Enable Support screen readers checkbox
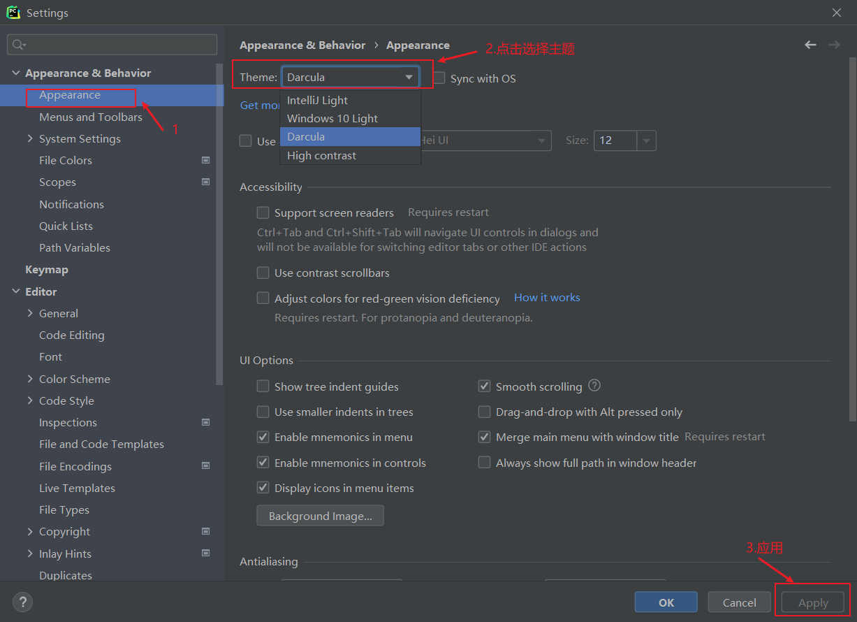857x622 pixels. (x=263, y=212)
